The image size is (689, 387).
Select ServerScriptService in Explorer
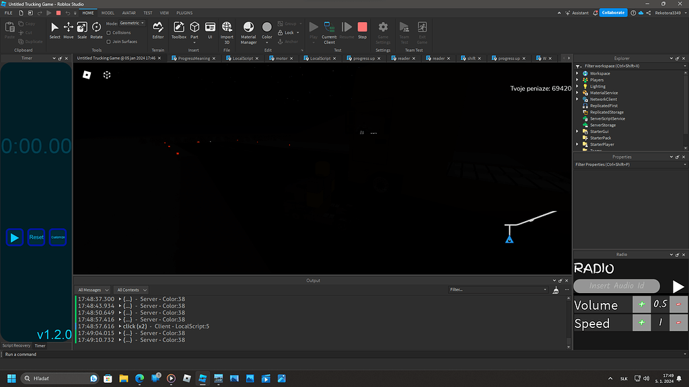click(x=608, y=118)
